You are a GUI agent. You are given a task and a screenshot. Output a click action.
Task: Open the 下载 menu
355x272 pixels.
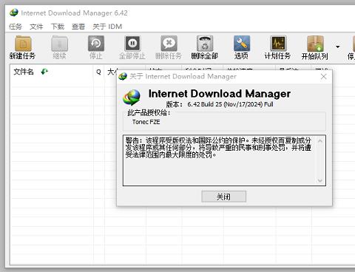click(58, 27)
